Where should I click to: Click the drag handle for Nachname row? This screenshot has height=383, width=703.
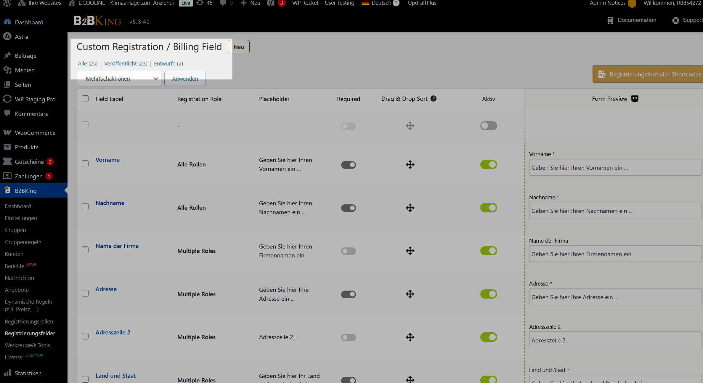(x=410, y=208)
